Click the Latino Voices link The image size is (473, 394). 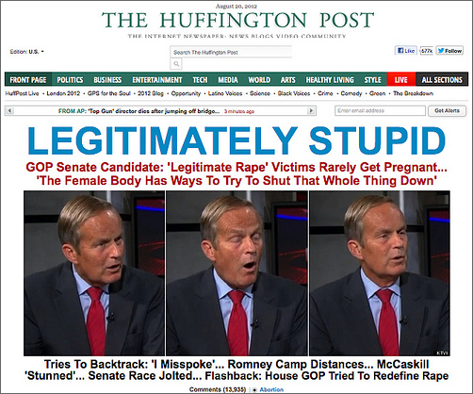point(225,93)
